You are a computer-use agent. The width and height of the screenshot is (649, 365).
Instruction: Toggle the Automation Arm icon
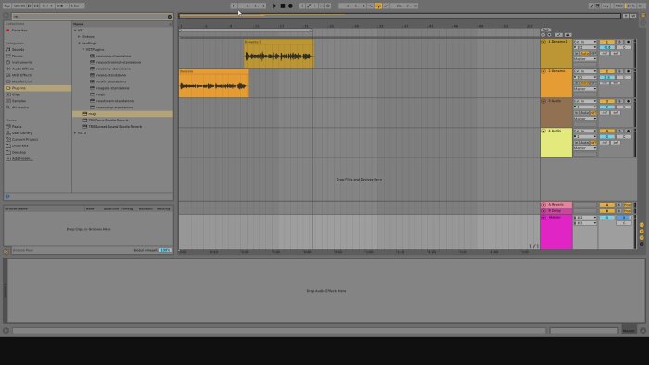point(309,6)
